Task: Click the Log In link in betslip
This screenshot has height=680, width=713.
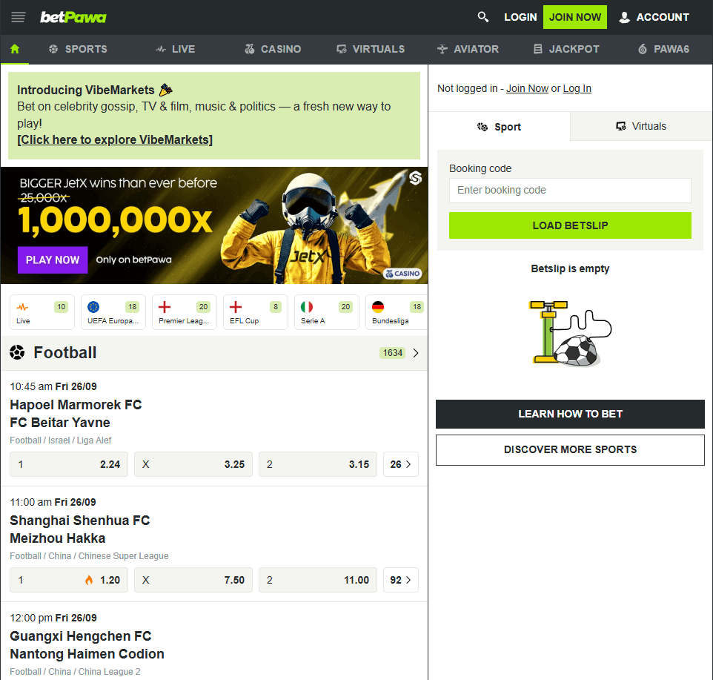Action: coord(577,88)
